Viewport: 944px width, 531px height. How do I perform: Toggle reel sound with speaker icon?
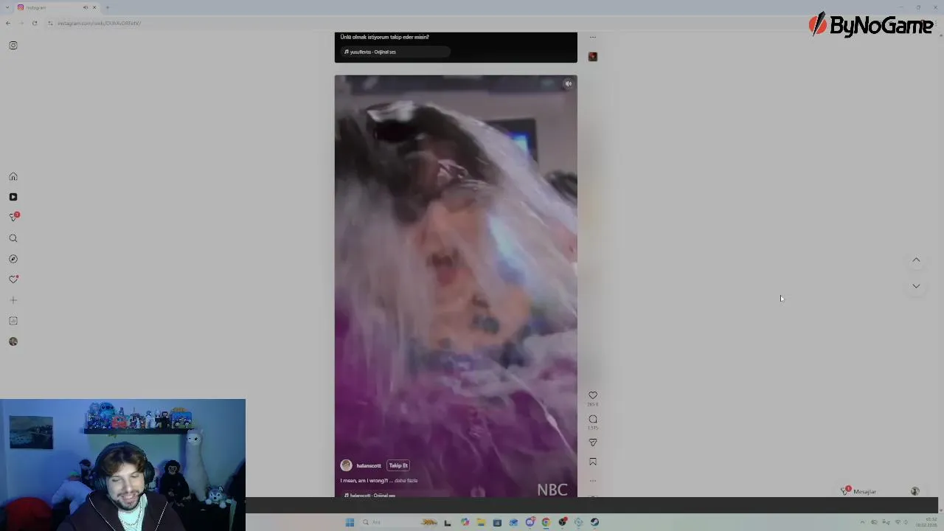click(568, 84)
